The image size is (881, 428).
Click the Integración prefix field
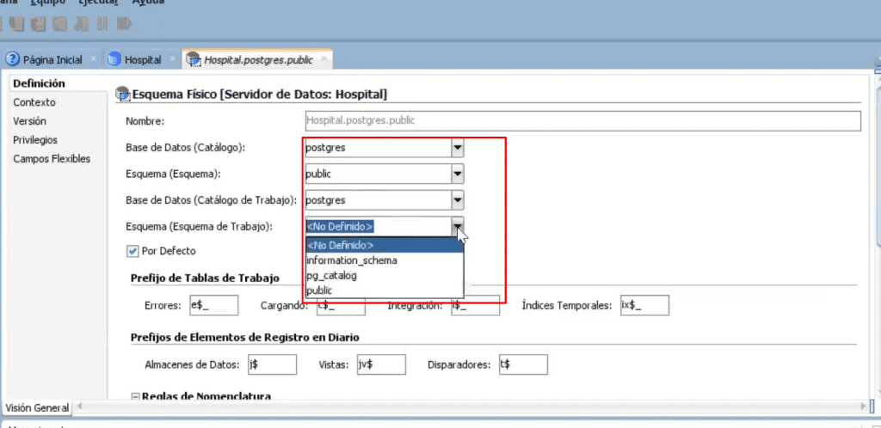[475, 306]
